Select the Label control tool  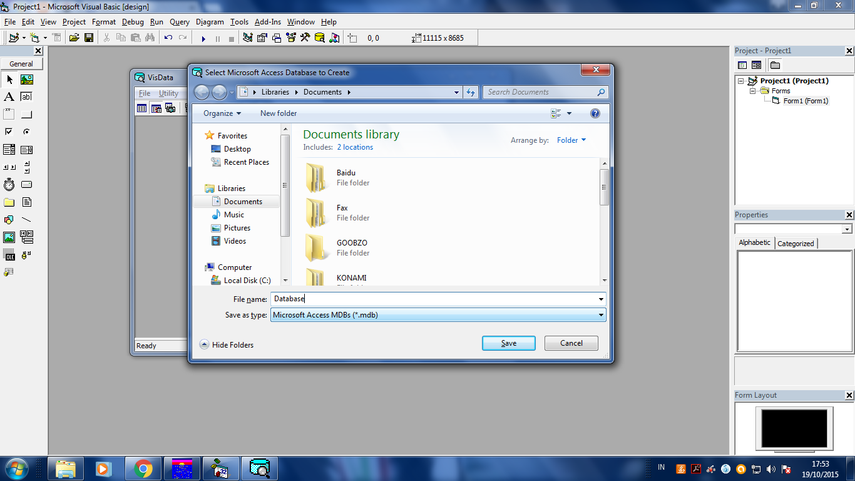coord(9,96)
